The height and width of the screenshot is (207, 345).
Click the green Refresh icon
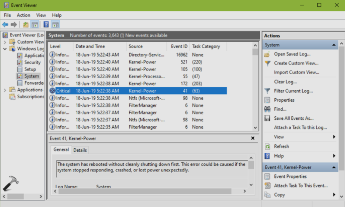(x=267, y=147)
